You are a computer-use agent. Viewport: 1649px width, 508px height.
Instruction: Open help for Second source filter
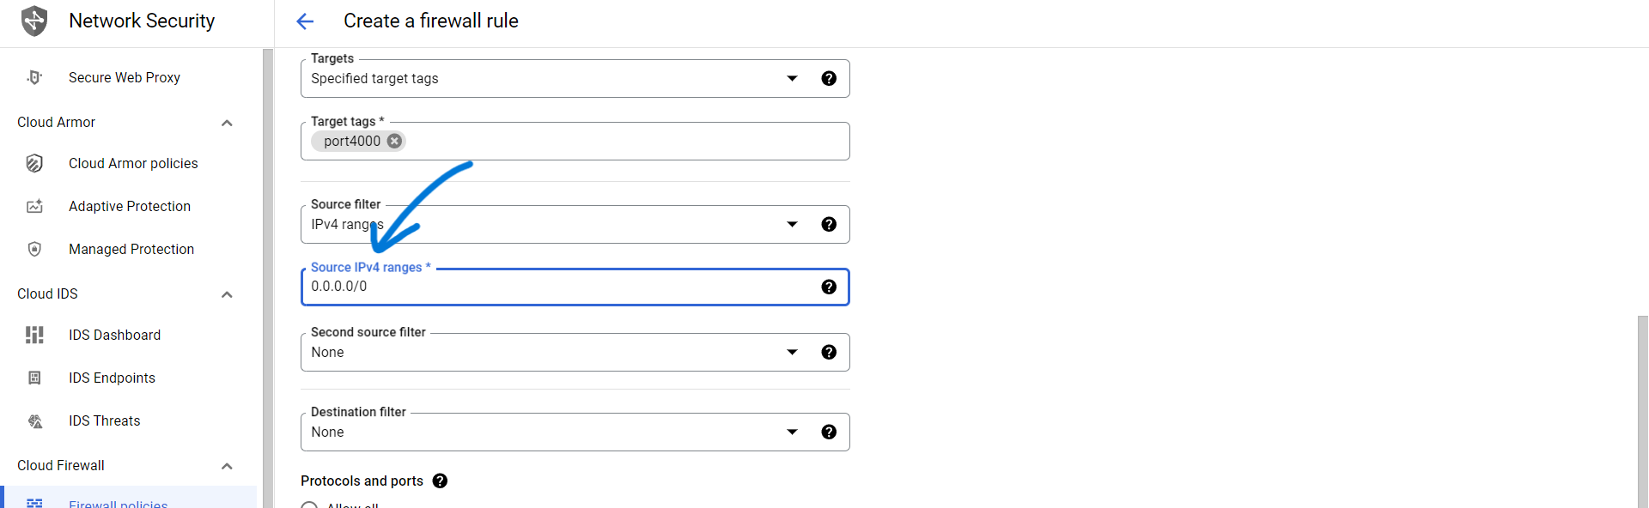[x=829, y=352]
